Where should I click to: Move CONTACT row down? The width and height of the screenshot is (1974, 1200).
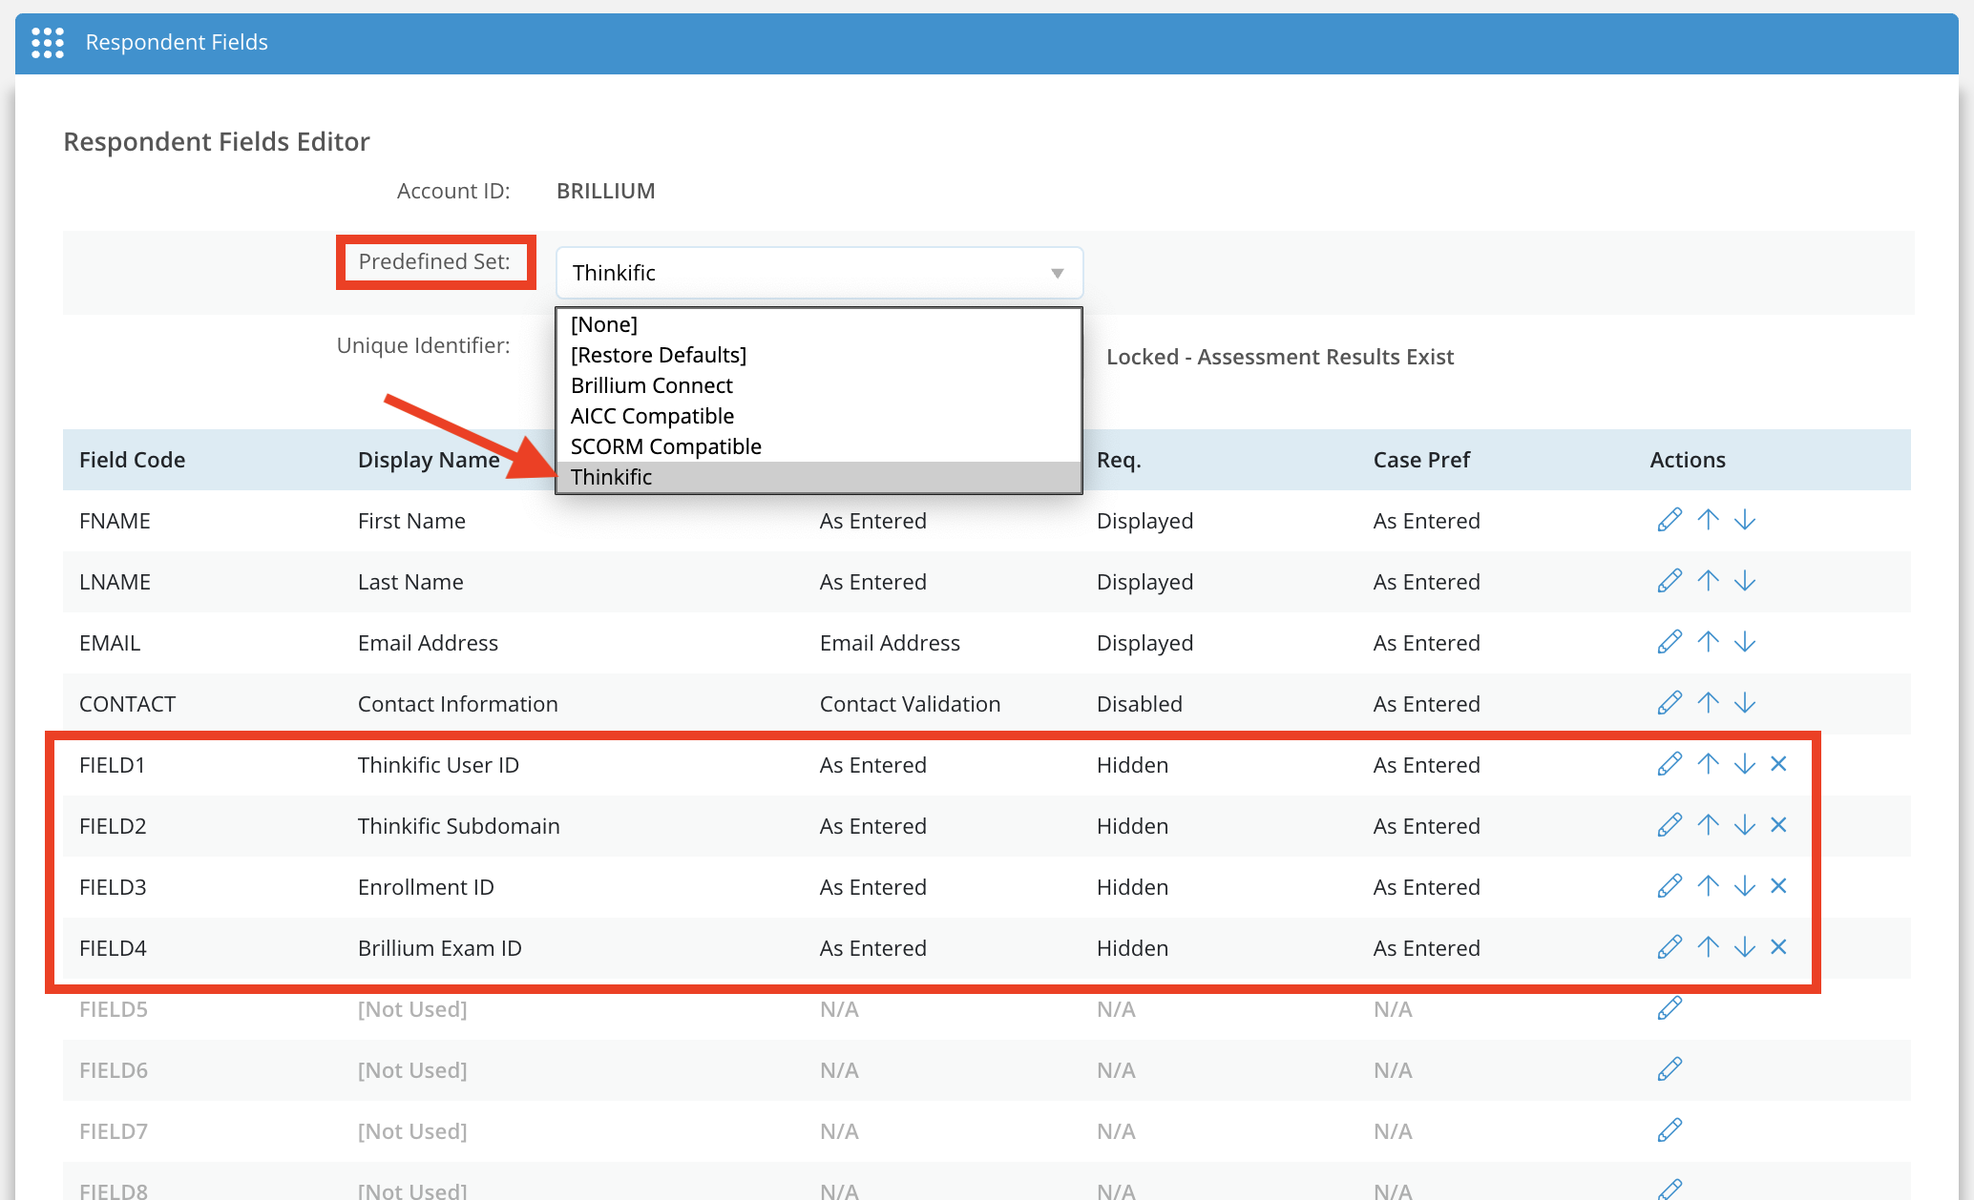[1745, 703]
